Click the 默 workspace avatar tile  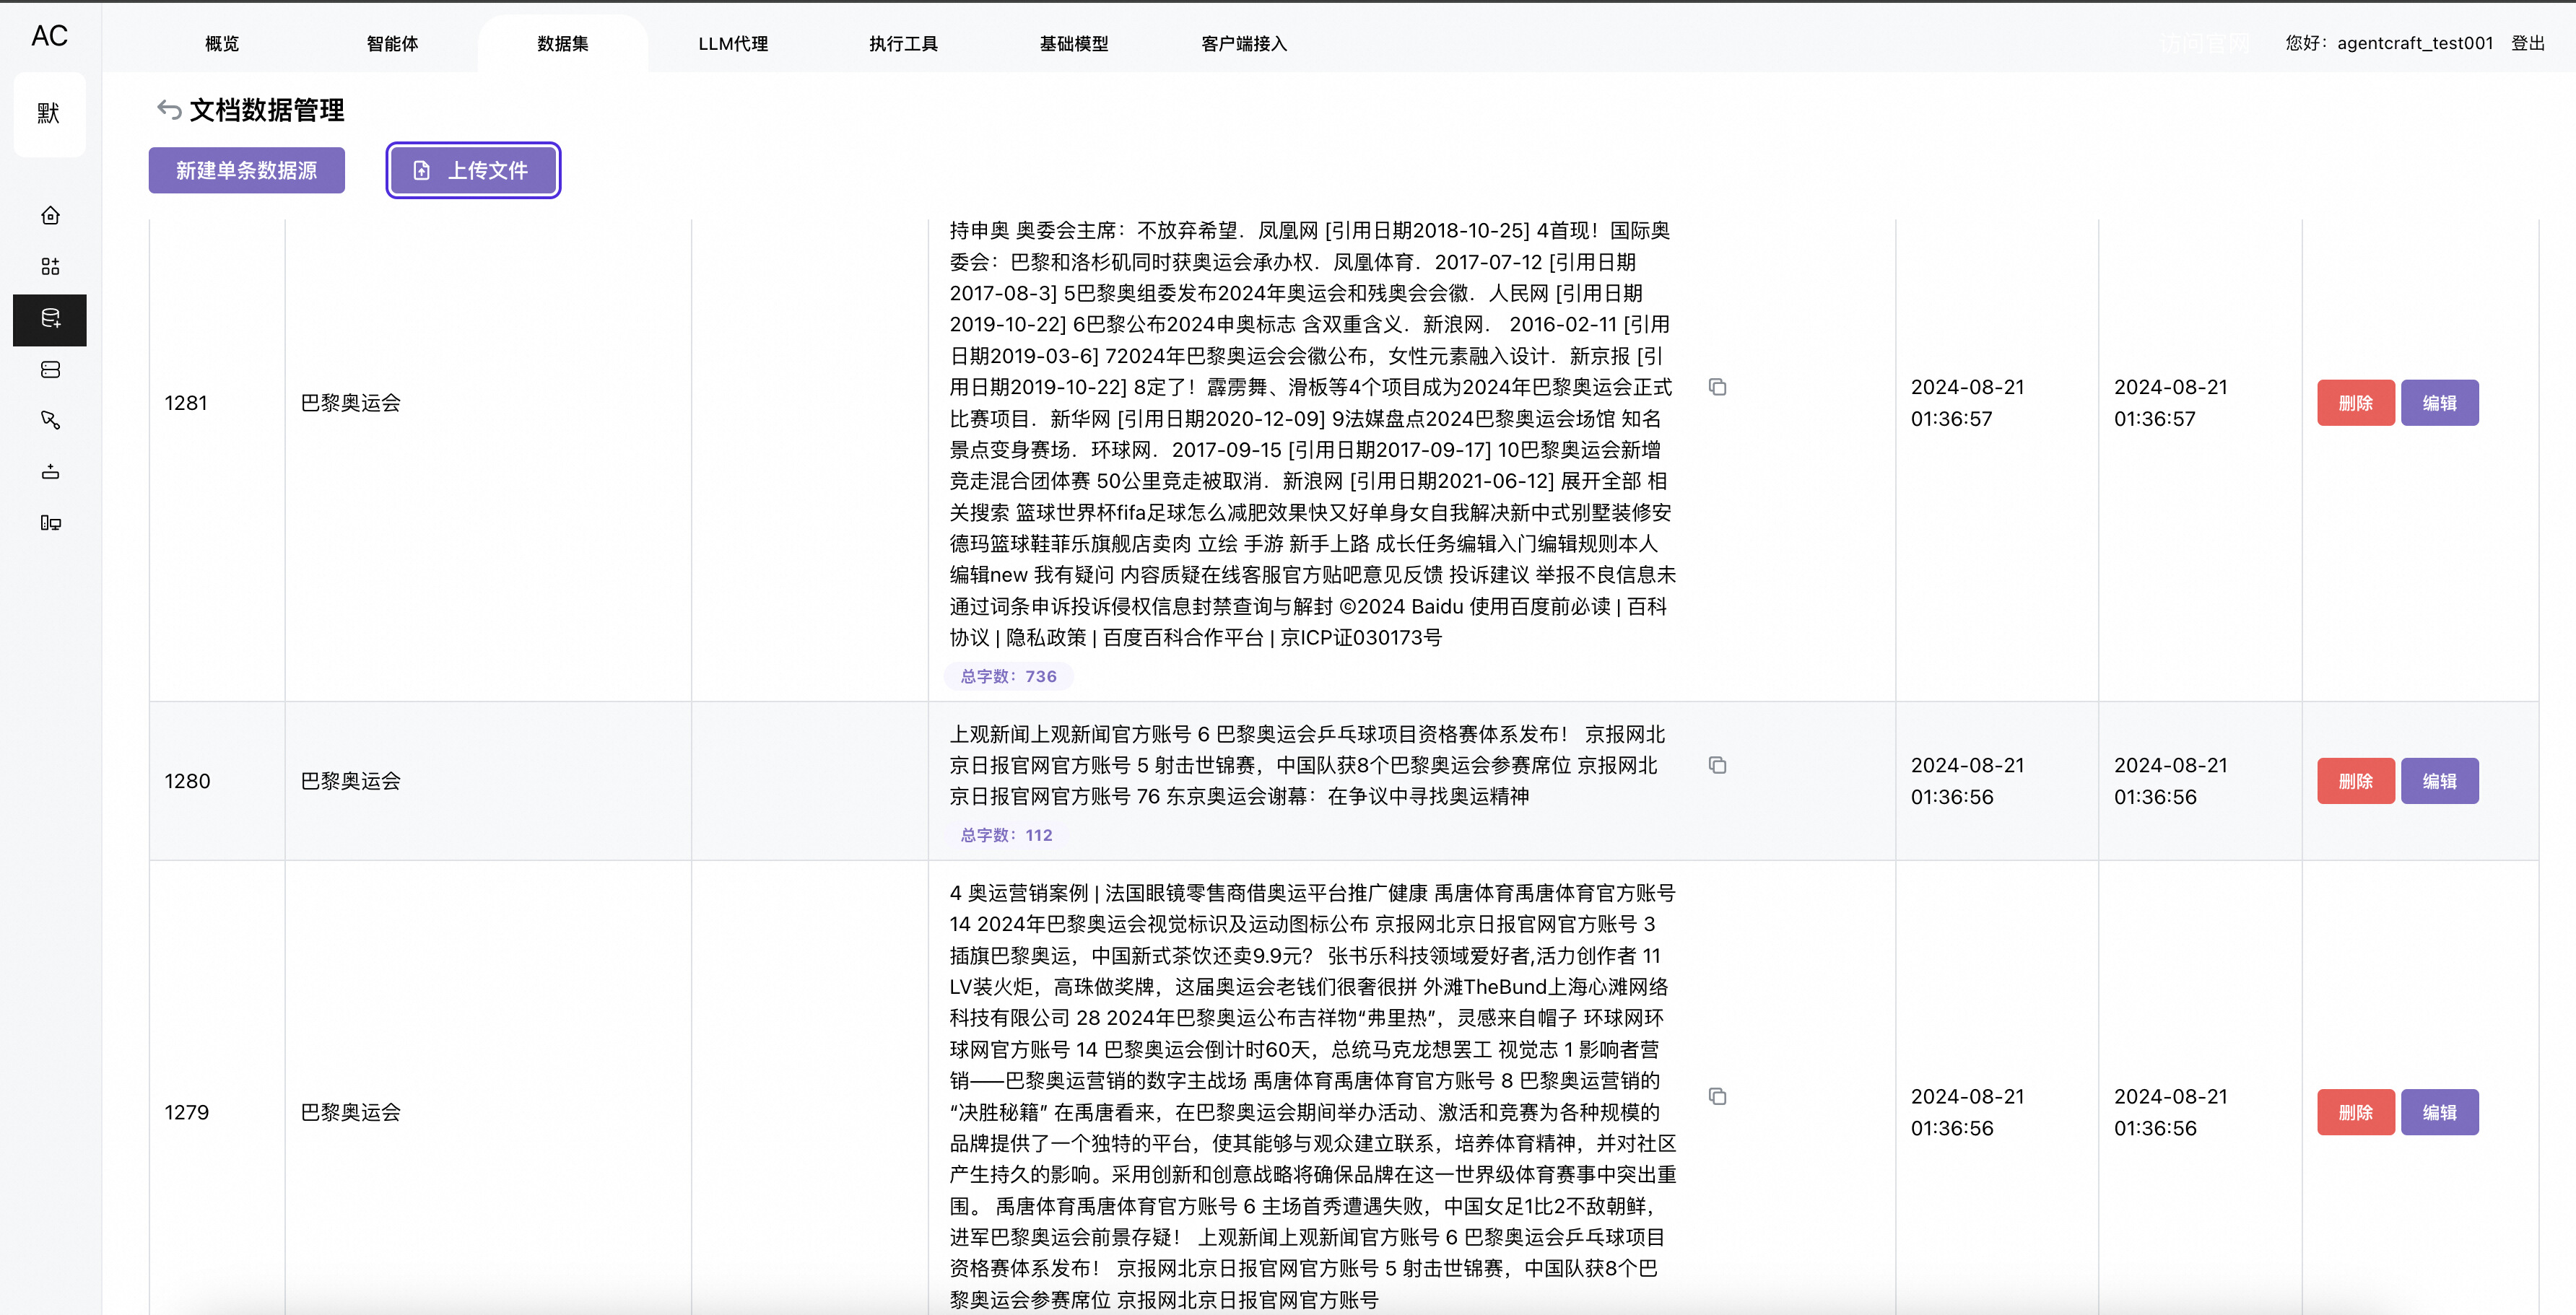pos(49,114)
